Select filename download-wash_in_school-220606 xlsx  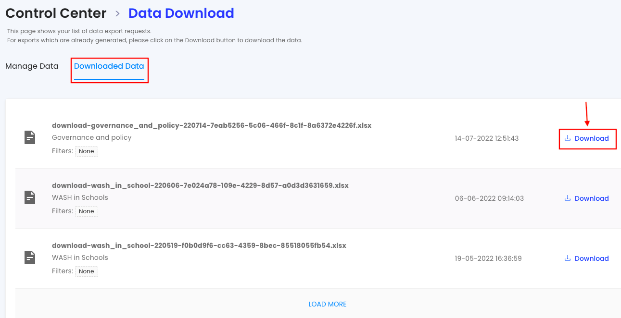(200, 185)
